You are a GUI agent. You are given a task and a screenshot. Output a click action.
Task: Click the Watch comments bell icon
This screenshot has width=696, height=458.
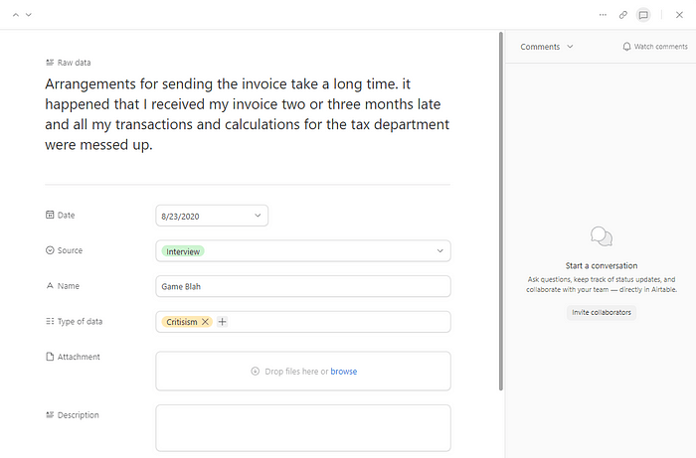tap(626, 47)
